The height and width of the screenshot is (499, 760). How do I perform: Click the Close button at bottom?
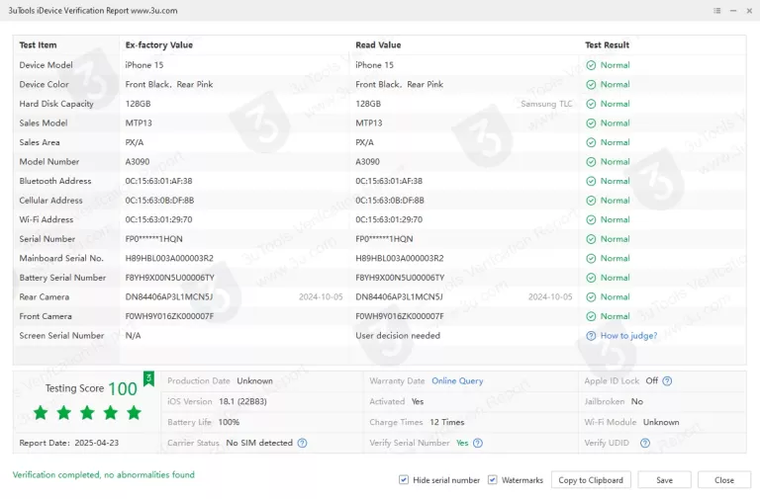coord(724,480)
